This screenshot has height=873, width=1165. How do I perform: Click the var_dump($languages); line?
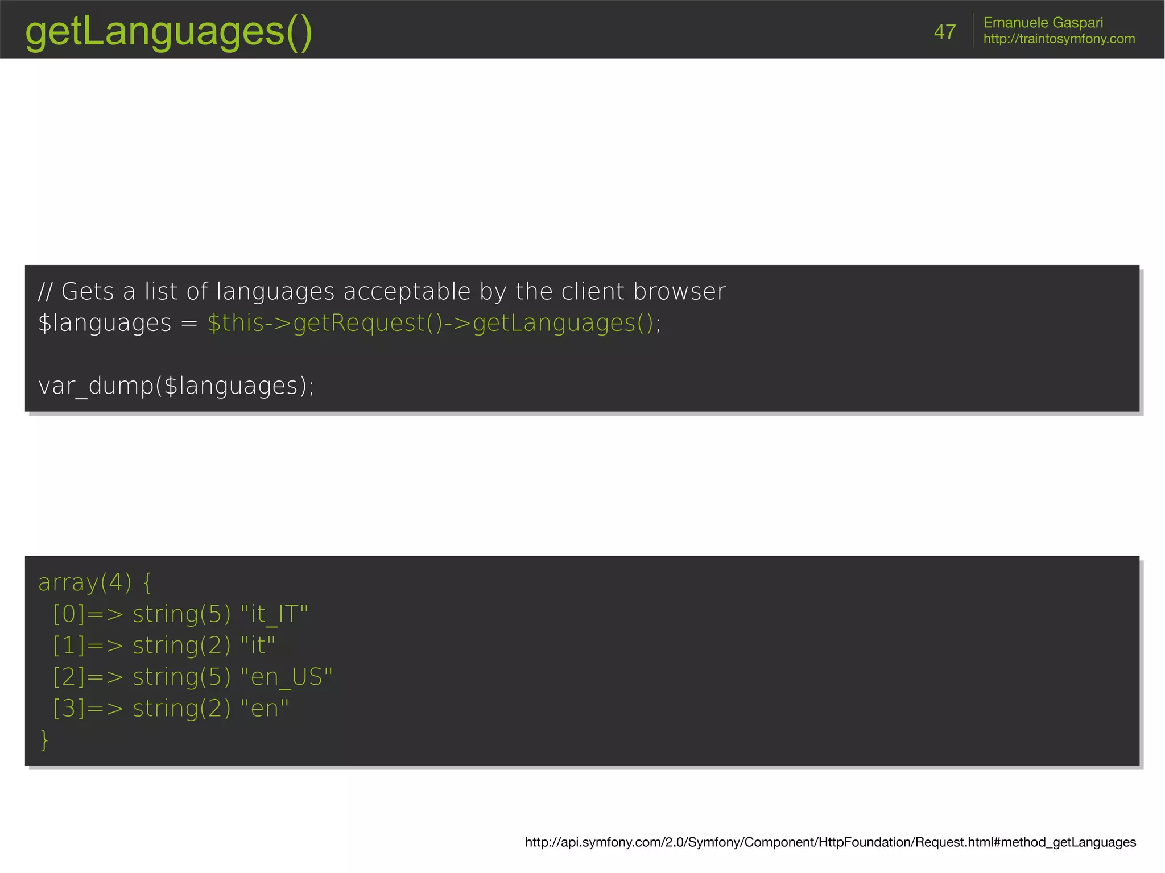pyautogui.click(x=176, y=386)
